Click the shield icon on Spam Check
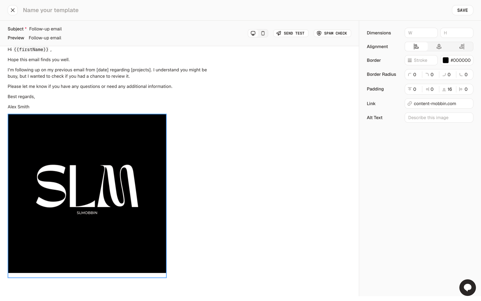 click(319, 33)
